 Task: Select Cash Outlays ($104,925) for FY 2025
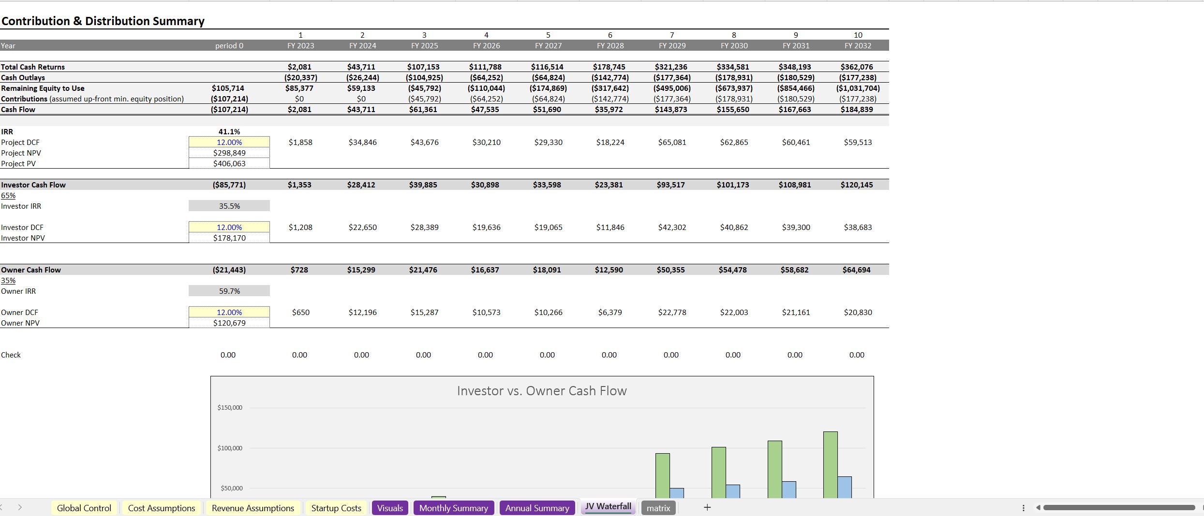(424, 77)
